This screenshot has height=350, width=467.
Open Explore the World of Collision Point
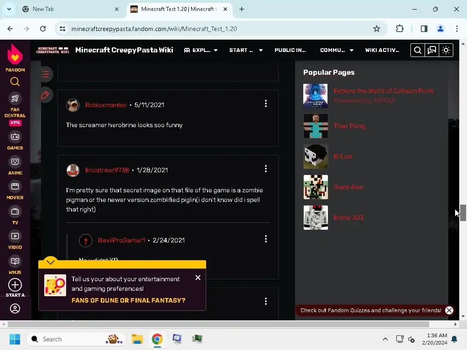click(x=383, y=91)
